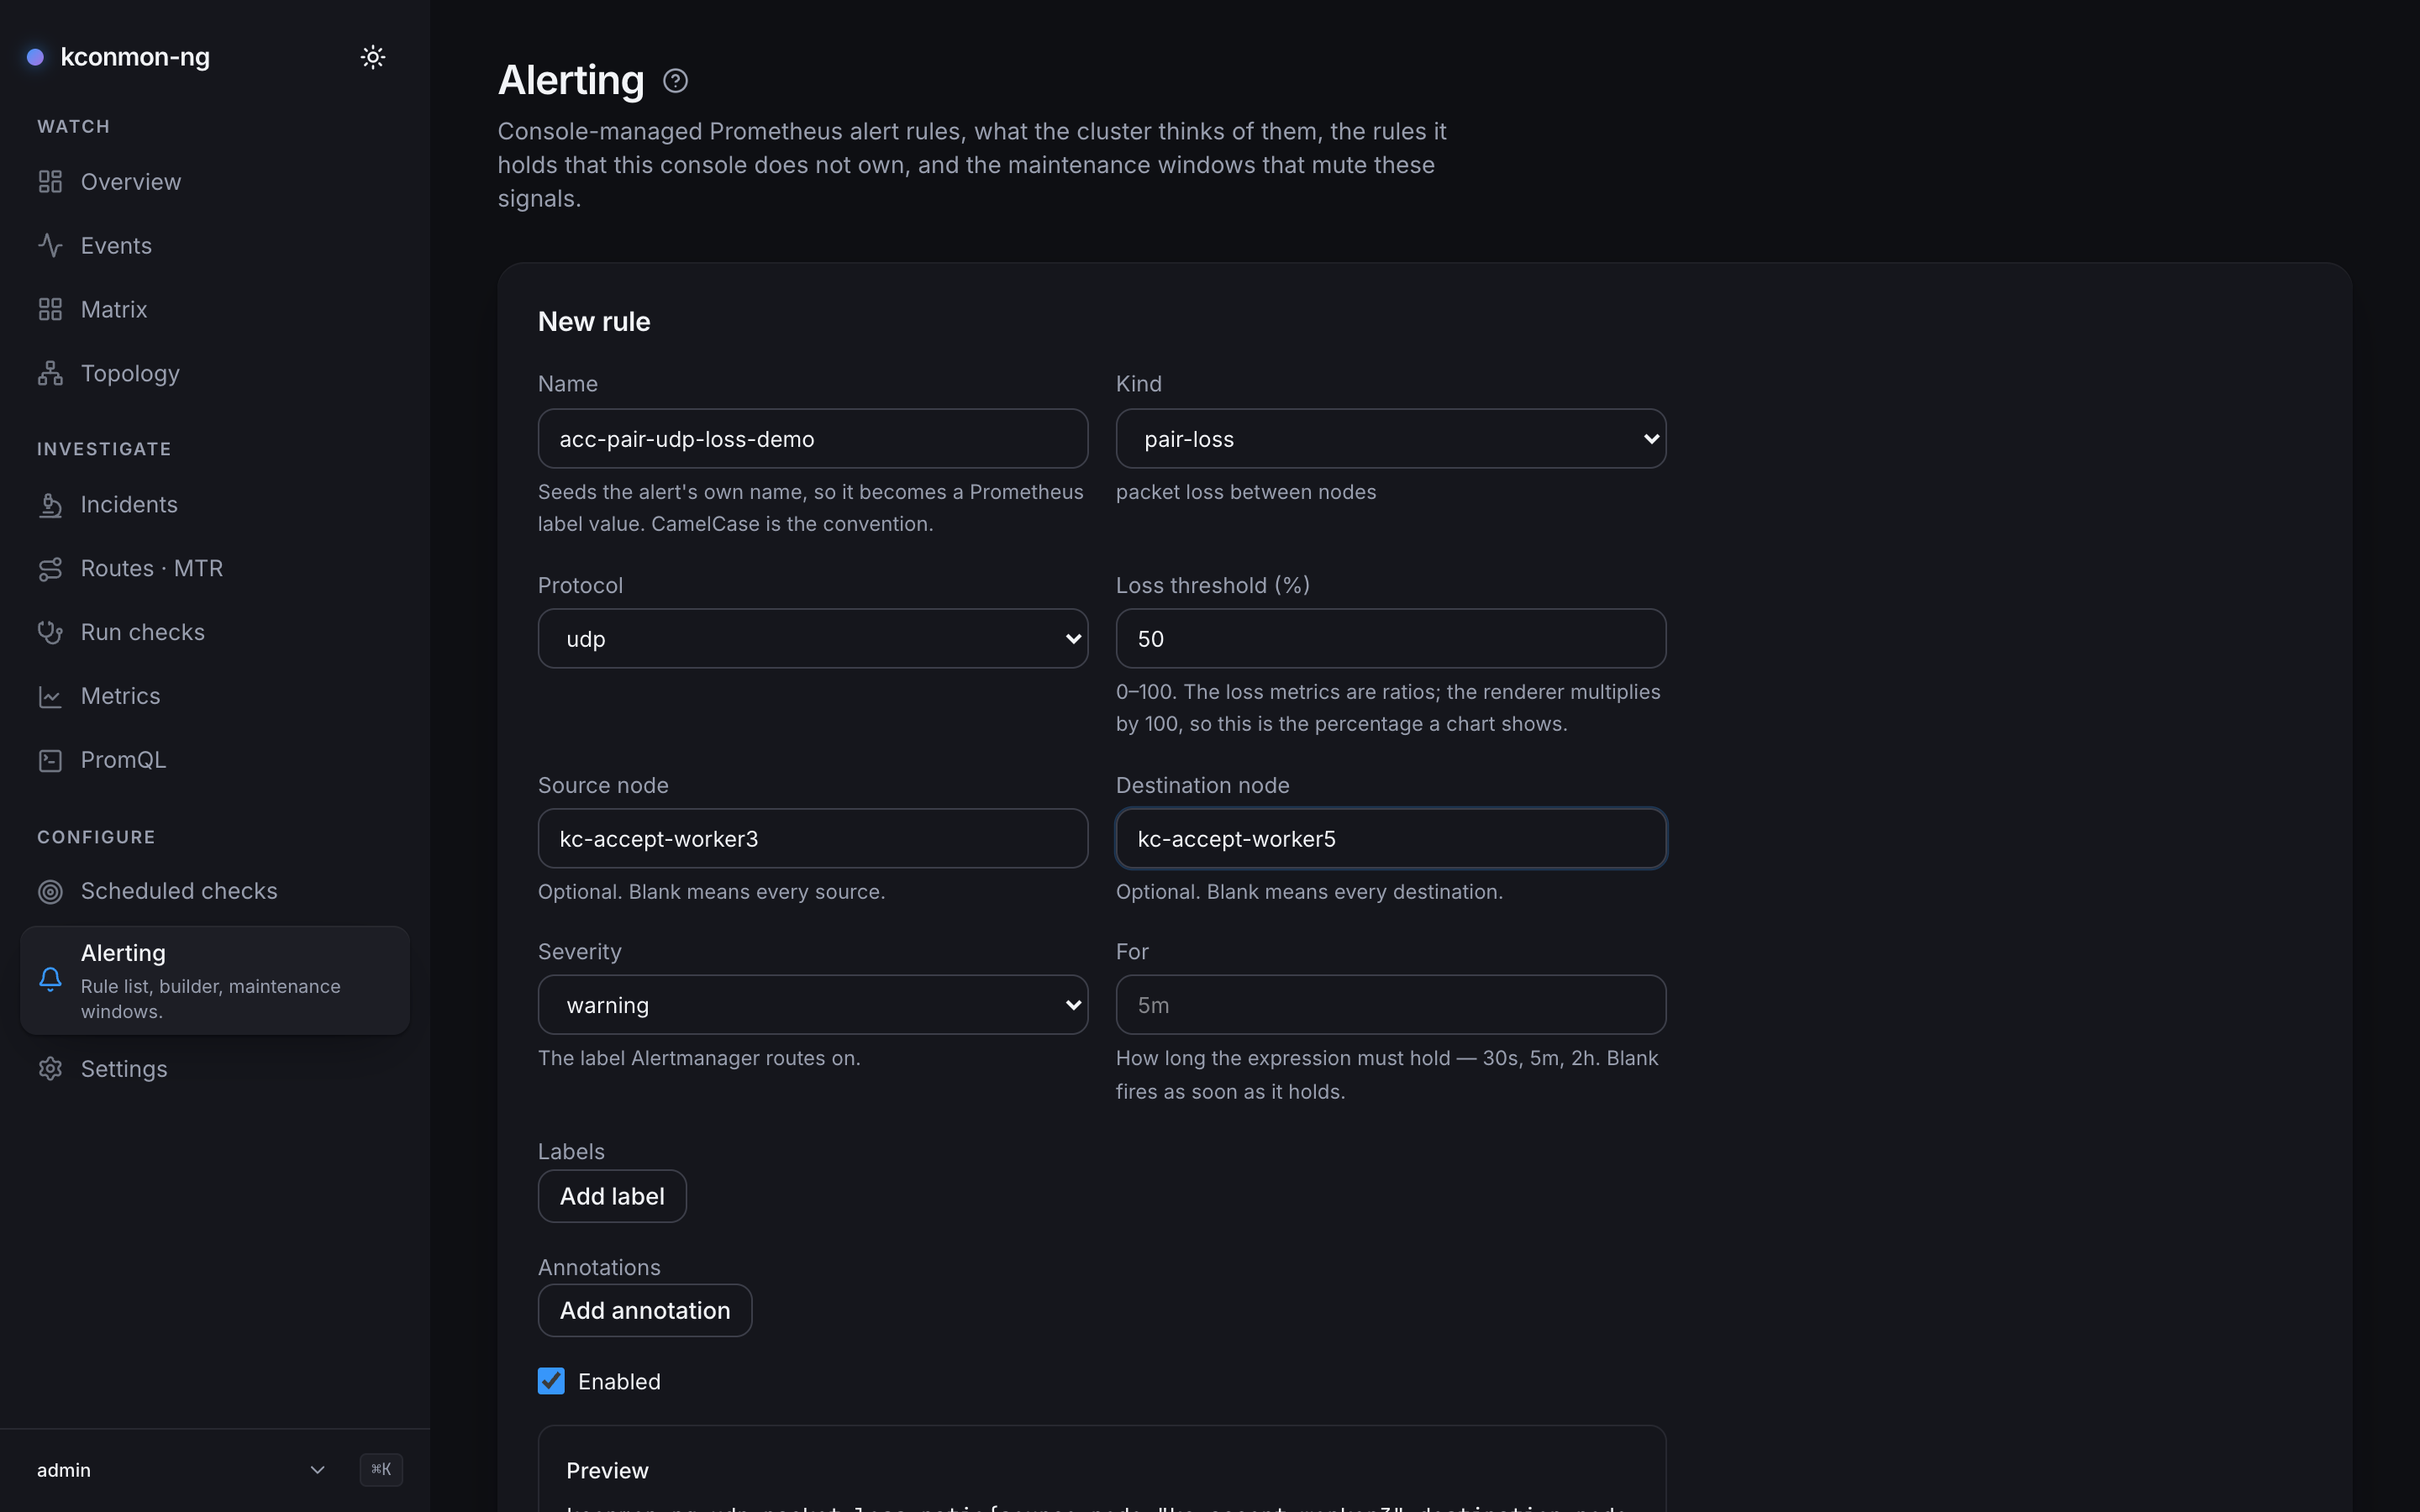The width and height of the screenshot is (2420, 1512).
Task: Expand the admin user menu chevron
Action: click(x=317, y=1470)
